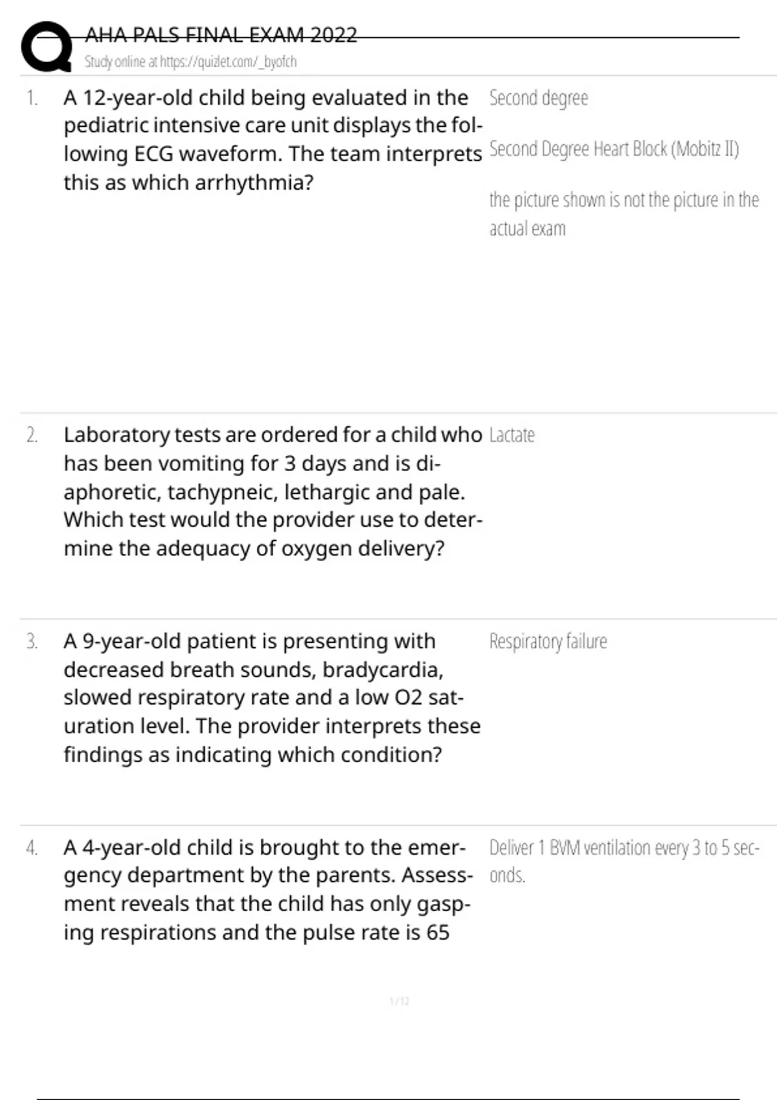
Task: Click the 1/12 page number indicator
Action: point(399,1002)
